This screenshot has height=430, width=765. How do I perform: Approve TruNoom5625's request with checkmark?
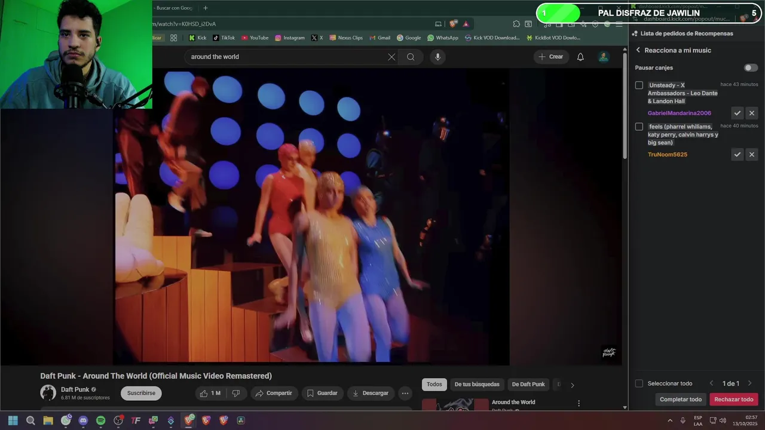738,155
